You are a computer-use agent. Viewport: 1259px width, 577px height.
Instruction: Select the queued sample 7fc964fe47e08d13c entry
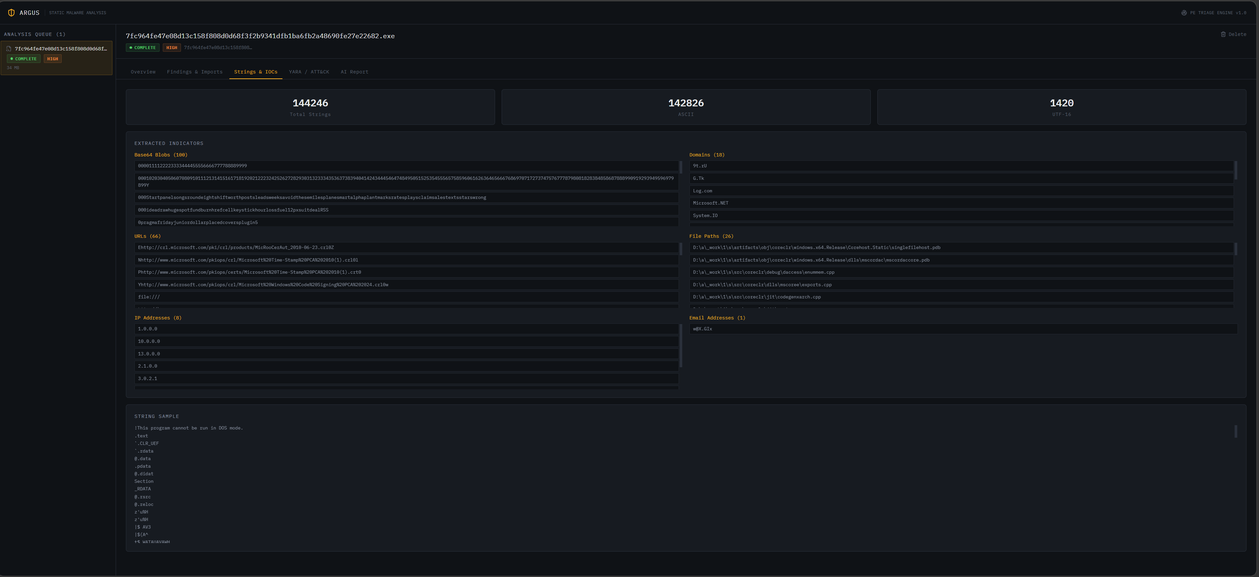pyautogui.click(x=57, y=58)
